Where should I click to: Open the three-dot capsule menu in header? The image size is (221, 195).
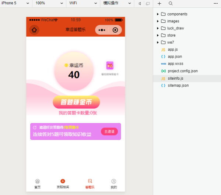tap(102, 30)
